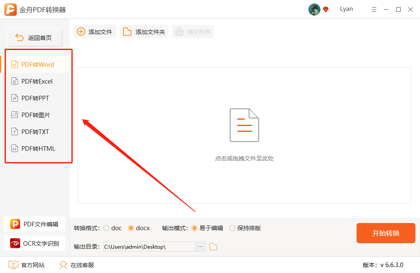This screenshot has height=273, width=420.
Task: Open the PDF转HTML conversion tool
Action: coord(37,148)
